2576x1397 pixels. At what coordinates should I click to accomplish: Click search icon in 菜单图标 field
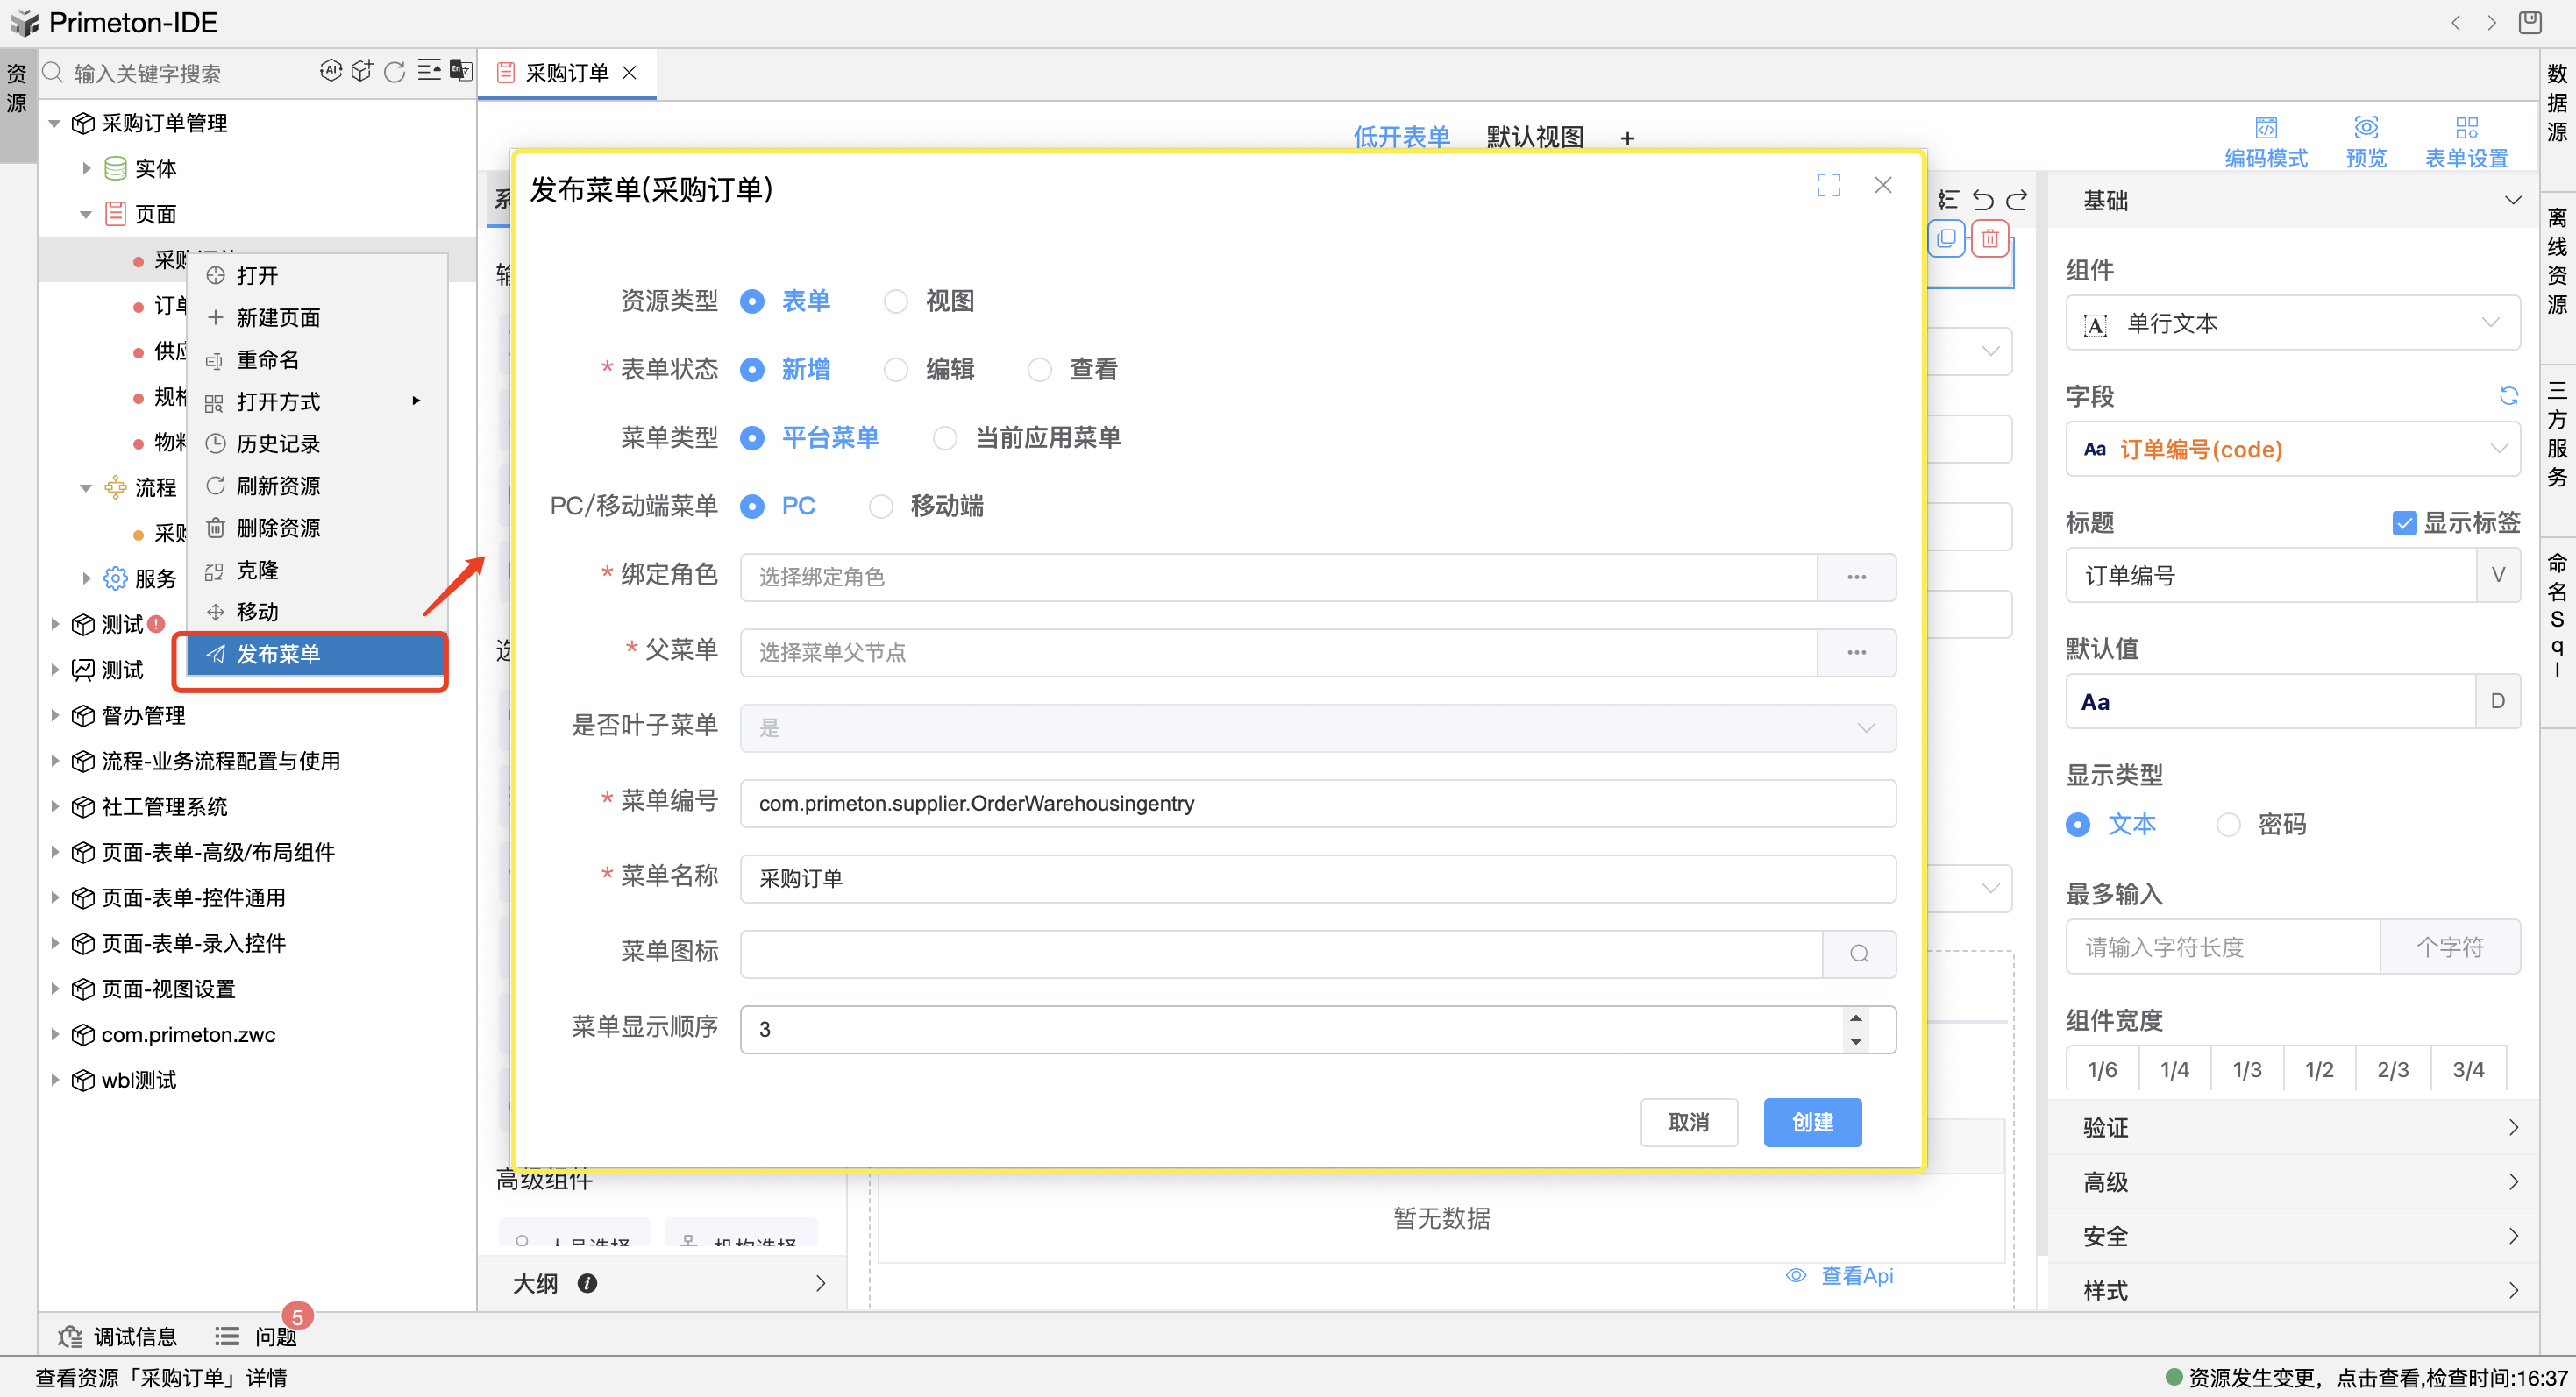click(1858, 954)
